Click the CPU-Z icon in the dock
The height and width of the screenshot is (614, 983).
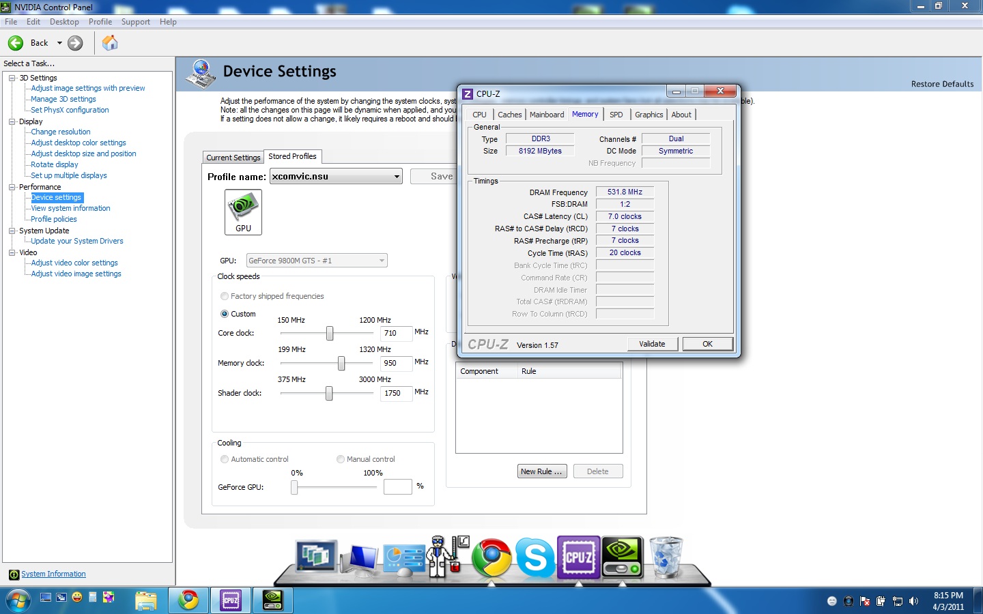click(x=579, y=557)
